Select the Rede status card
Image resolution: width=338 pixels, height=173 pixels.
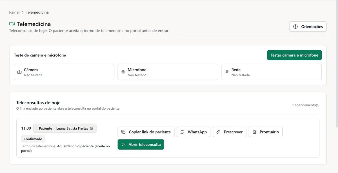pos(272,72)
